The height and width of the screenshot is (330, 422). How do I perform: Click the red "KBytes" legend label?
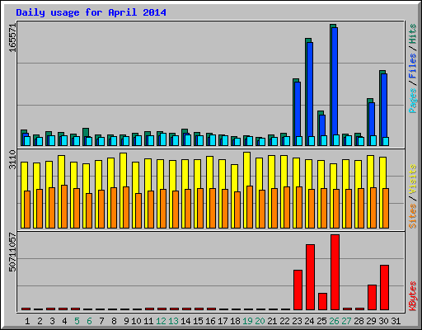pyautogui.click(x=413, y=296)
